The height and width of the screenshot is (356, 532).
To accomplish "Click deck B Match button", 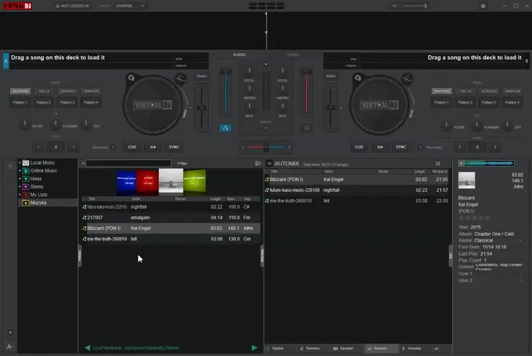I will 331,76.
